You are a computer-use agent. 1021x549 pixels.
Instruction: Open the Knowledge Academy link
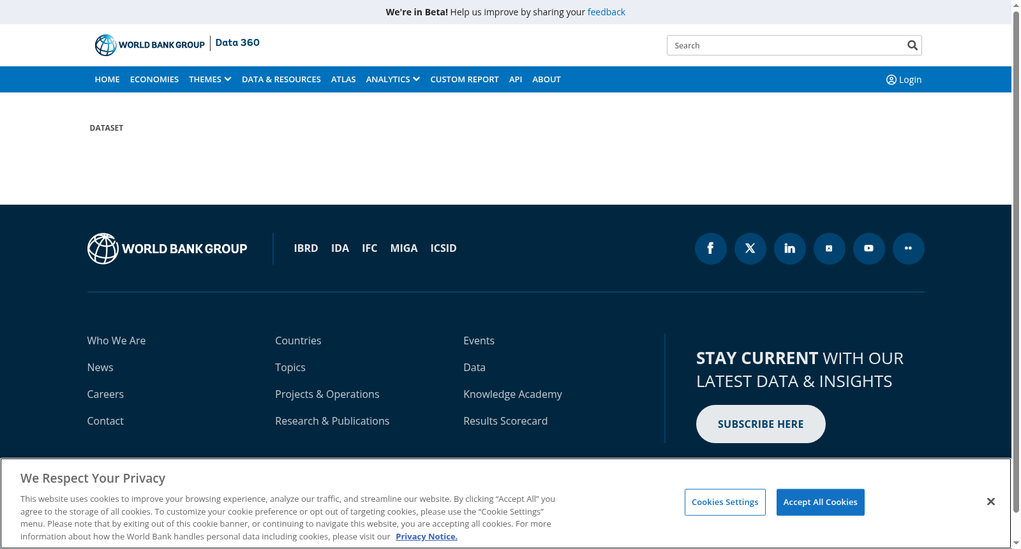[513, 395]
